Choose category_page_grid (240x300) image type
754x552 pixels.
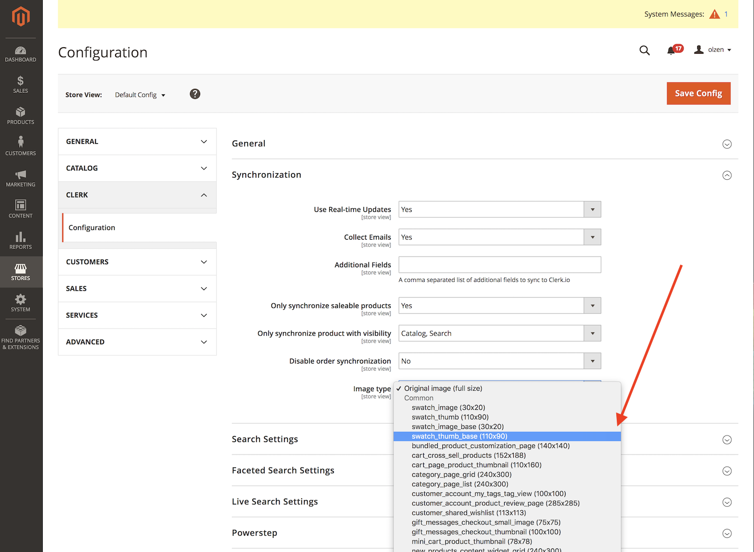pos(461,475)
